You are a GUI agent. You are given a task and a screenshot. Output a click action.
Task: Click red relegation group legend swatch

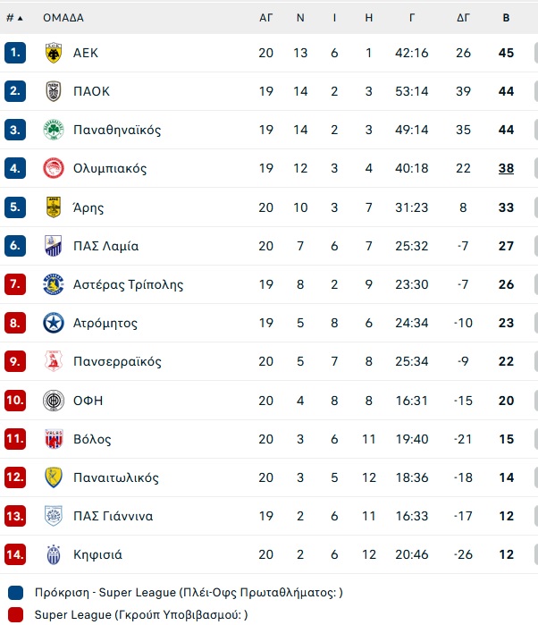(x=15, y=615)
